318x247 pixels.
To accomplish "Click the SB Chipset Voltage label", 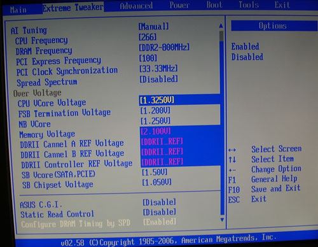I will [x=58, y=185].
